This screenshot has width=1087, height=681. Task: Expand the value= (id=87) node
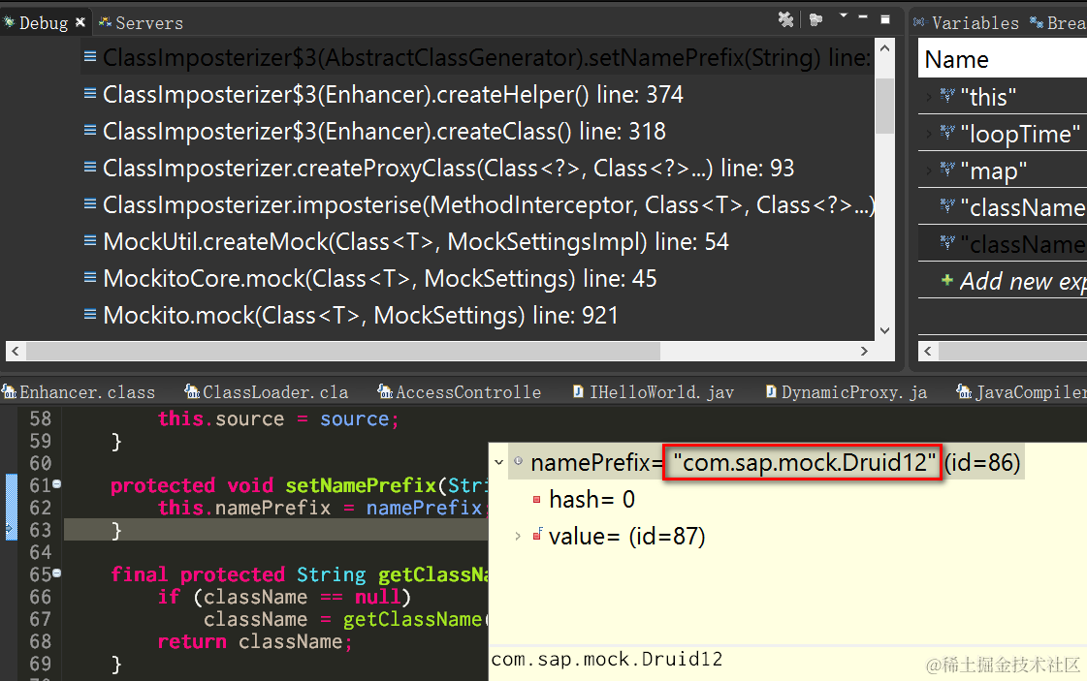[517, 537]
